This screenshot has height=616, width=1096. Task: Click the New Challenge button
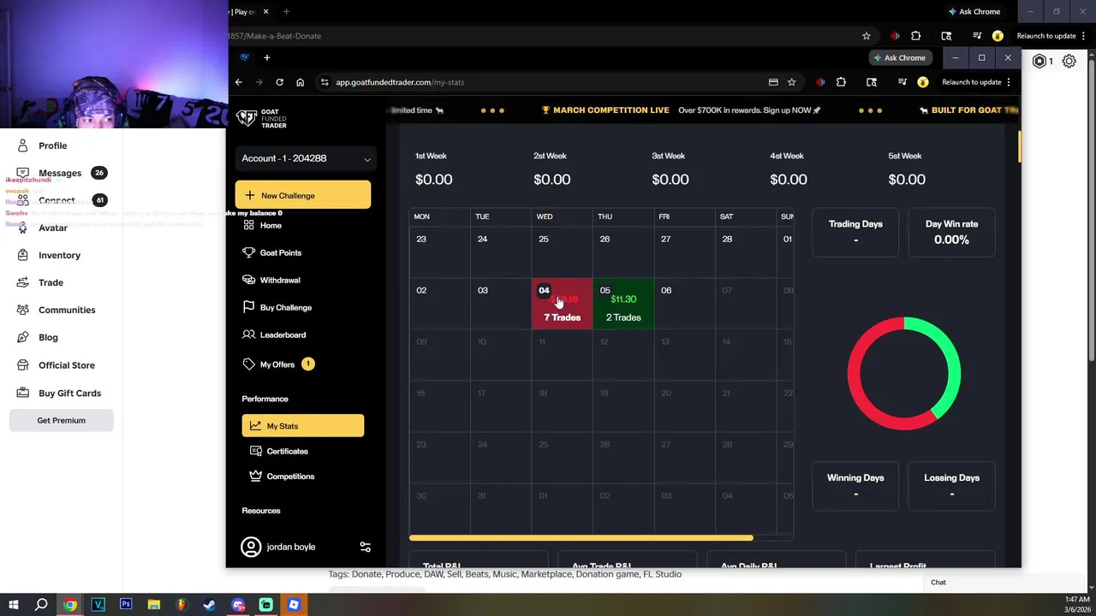coord(303,195)
